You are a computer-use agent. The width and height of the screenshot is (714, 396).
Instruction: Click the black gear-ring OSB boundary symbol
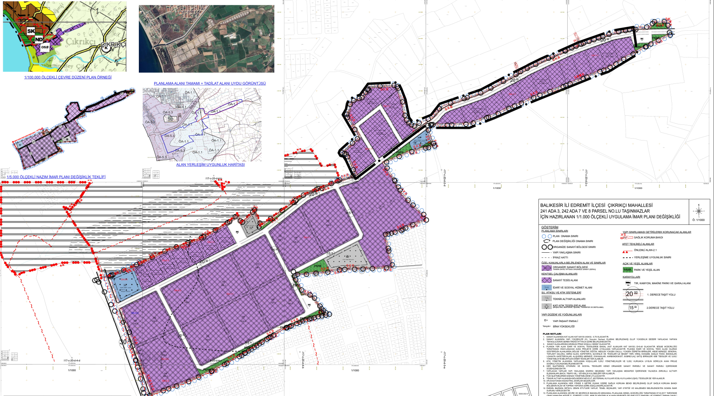(547, 247)
